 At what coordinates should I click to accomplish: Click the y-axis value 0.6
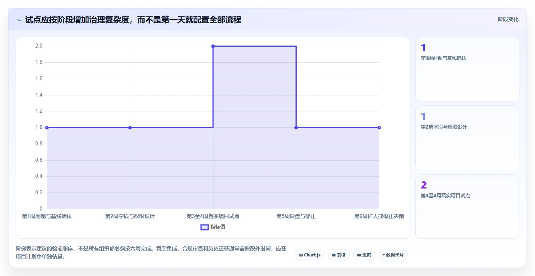click(x=39, y=160)
